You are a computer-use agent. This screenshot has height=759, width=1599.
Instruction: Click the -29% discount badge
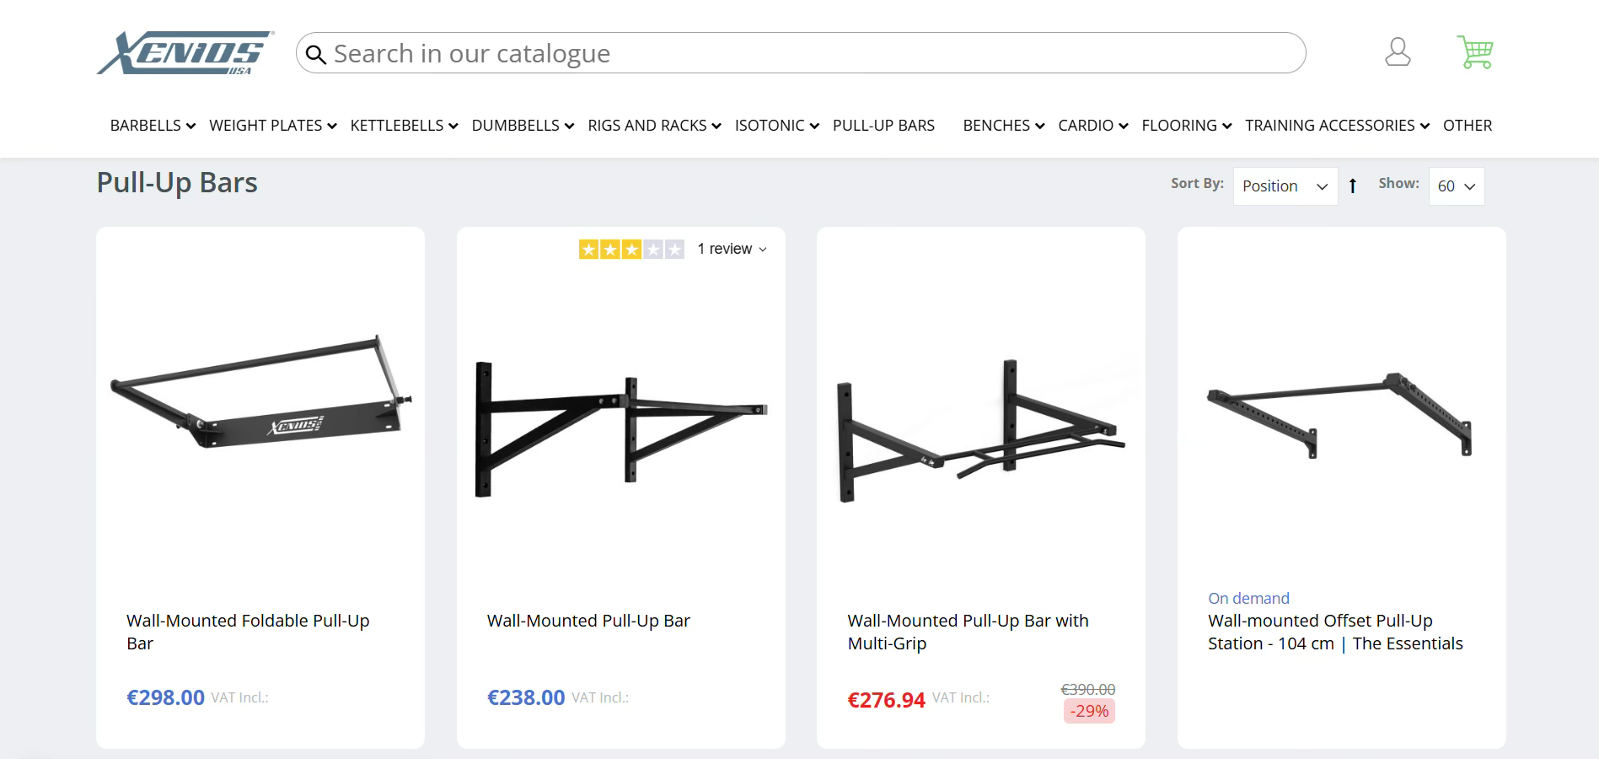pyautogui.click(x=1089, y=711)
